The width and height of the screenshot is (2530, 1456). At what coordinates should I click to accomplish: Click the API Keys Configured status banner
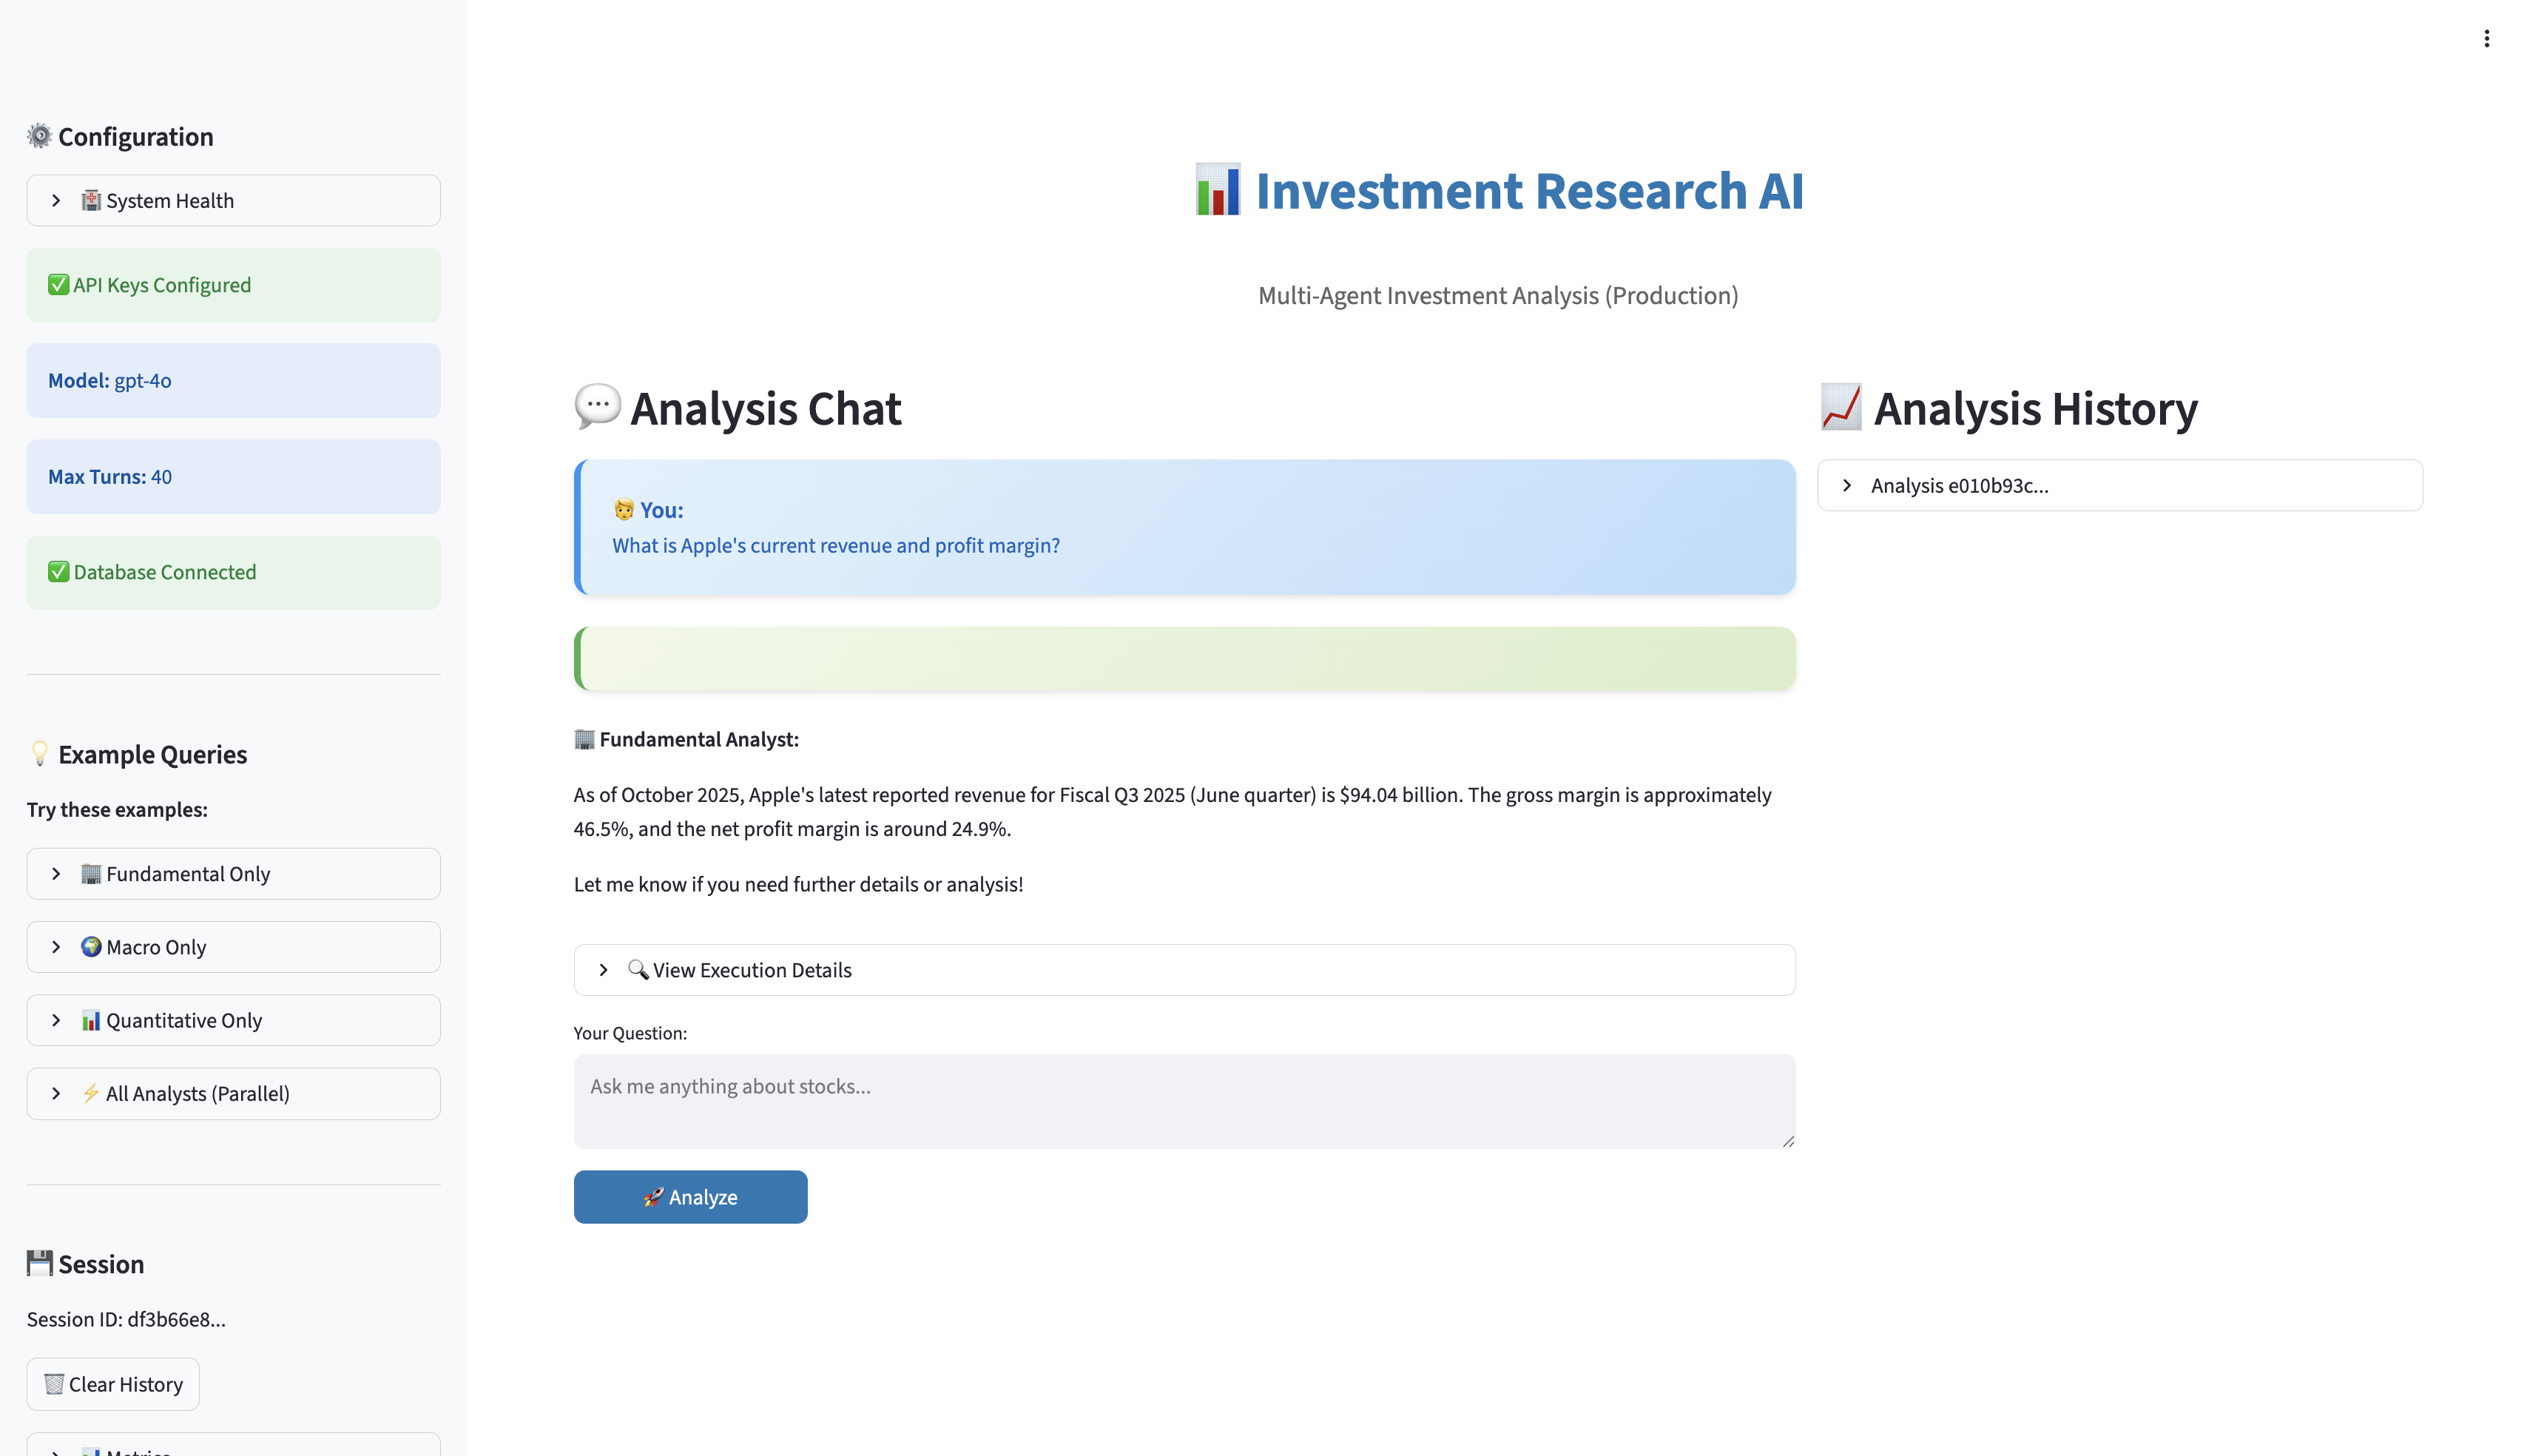[233, 285]
